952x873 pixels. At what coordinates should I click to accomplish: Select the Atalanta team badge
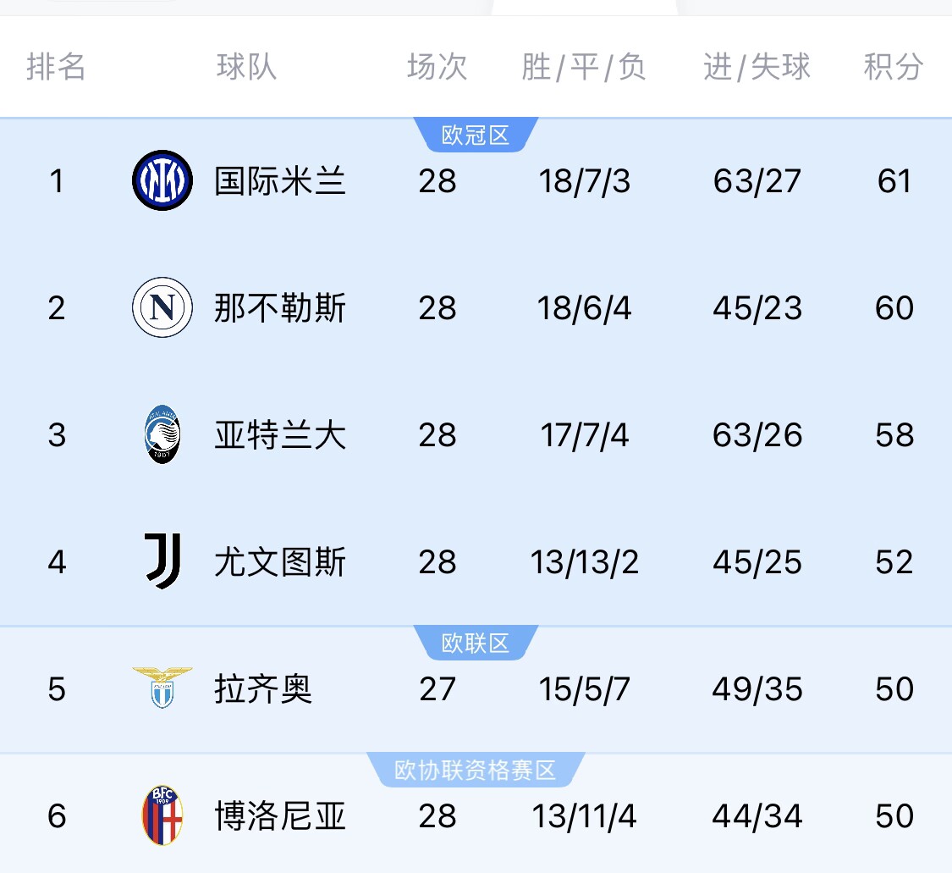tap(162, 434)
